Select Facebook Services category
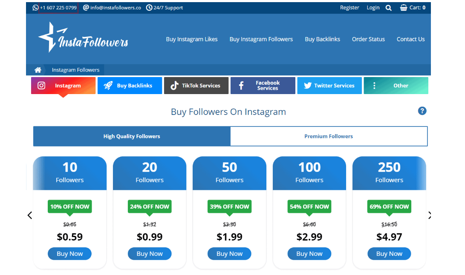Image resolution: width=465 pixels, height=275 pixels. click(263, 86)
